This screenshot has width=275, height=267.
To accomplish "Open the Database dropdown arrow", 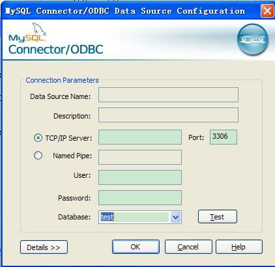I will (175, 217).
